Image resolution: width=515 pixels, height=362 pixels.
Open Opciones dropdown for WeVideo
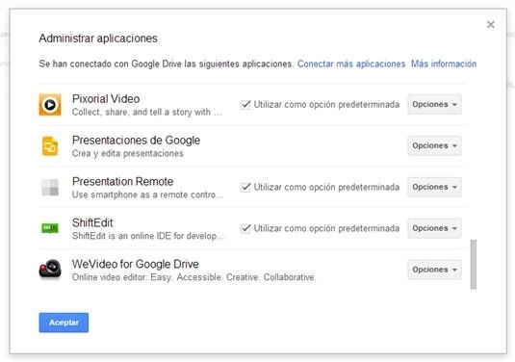coord(434,270)
